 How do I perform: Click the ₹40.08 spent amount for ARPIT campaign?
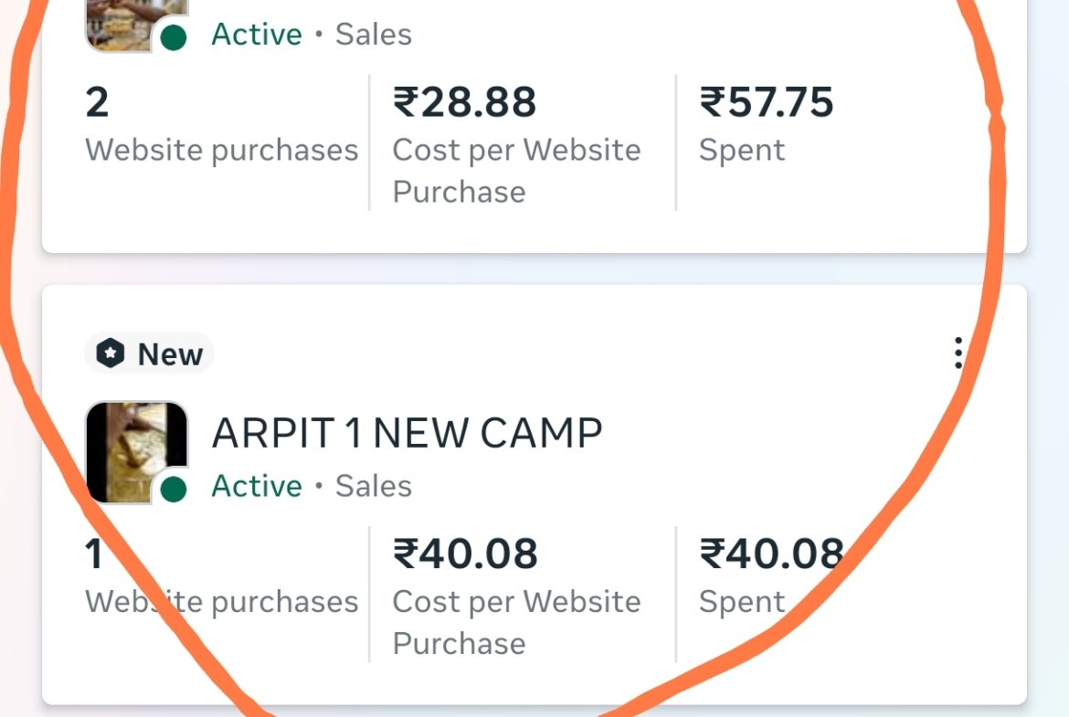pos(770,554)
